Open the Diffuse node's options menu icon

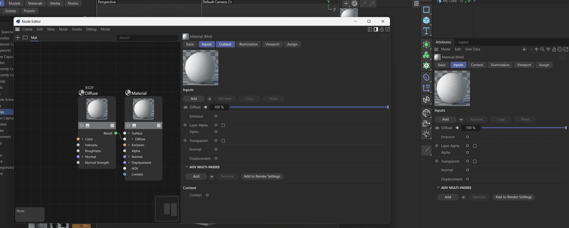[x=112, y=126]
